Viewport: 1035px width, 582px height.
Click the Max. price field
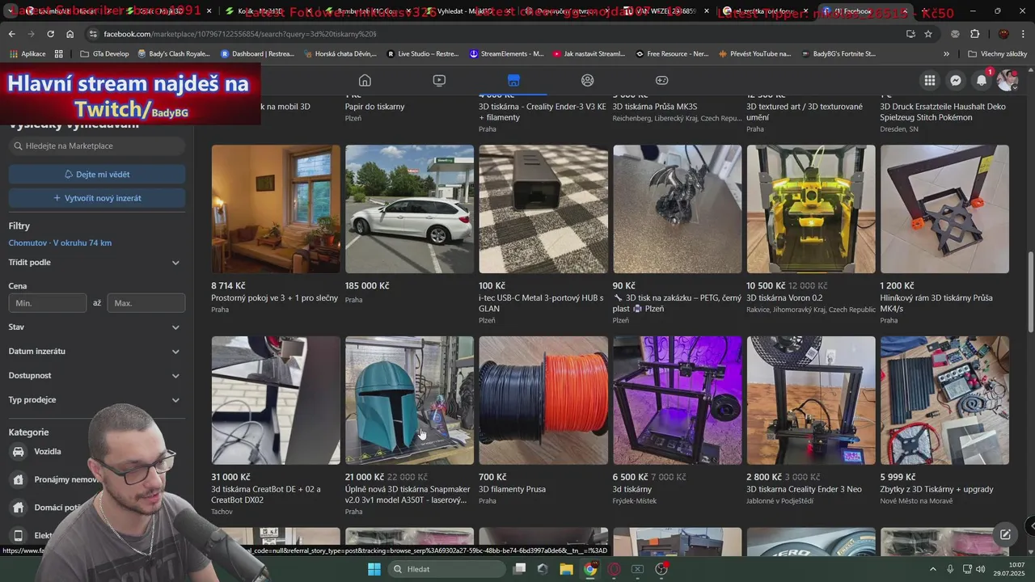click(146, 303)
